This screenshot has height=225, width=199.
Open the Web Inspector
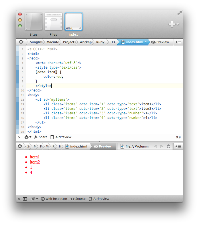click(x=54, y=199)
